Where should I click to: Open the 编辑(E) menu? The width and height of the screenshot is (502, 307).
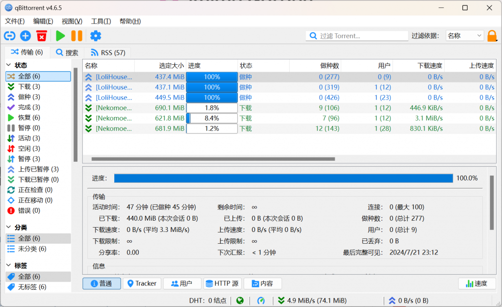pyautogui.click(x=43, y=22)
